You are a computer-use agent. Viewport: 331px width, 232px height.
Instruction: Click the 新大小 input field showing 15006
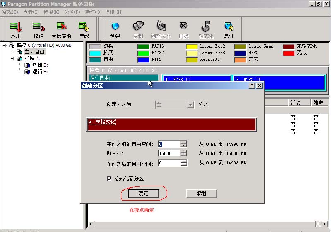pyautogui.click(x=169, y=153)
